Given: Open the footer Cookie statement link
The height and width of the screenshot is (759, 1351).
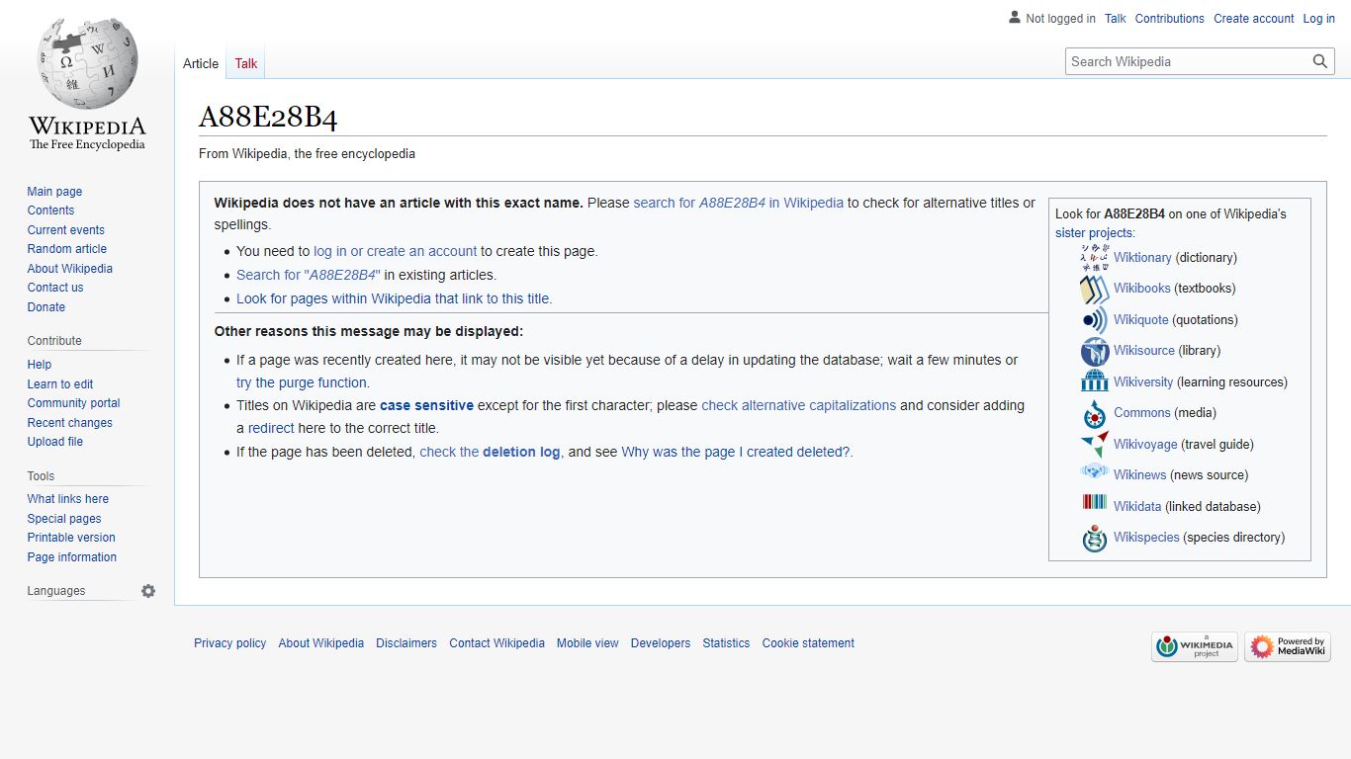Looking at the screenshot, I should tap(808, 643).
